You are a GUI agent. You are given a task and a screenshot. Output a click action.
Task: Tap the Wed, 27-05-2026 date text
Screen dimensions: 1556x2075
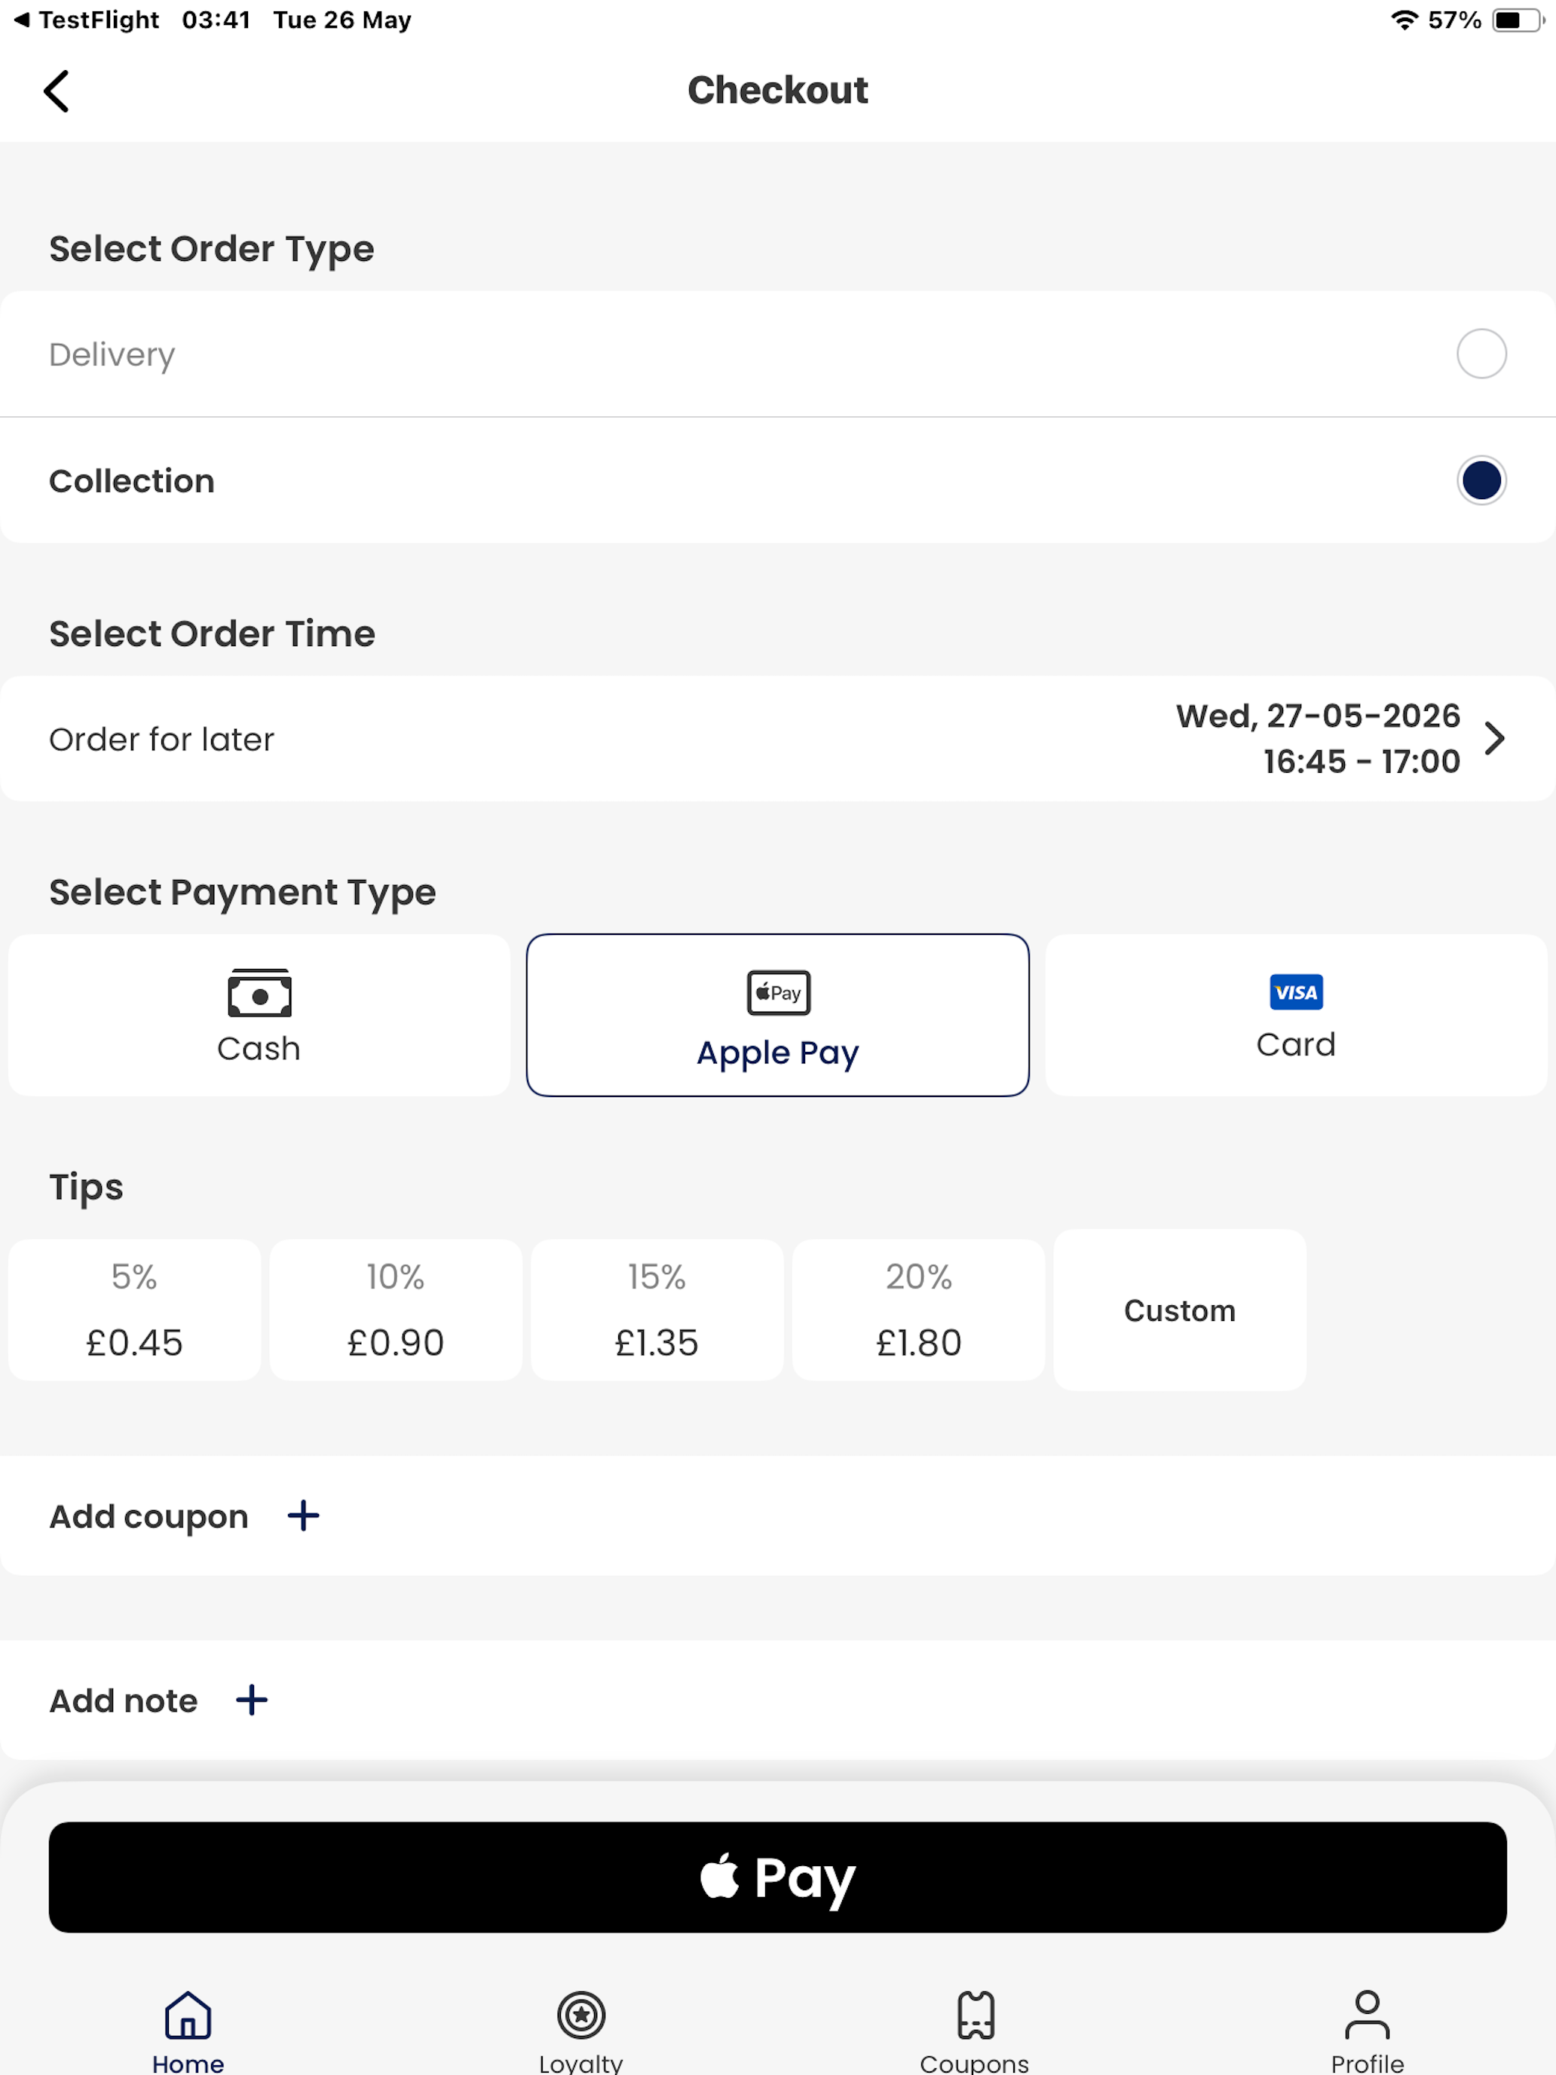click(x=1318, y=716)
